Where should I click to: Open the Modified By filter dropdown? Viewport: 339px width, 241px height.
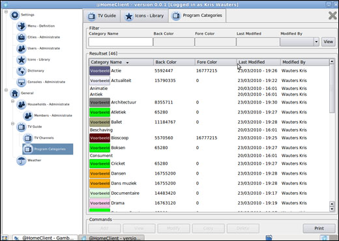(316, 42)
